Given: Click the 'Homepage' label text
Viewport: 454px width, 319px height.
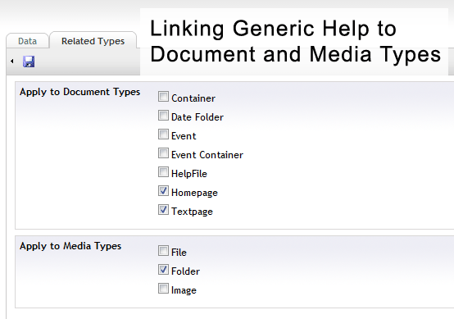Looking at the screenshot, I should point(194,193).
